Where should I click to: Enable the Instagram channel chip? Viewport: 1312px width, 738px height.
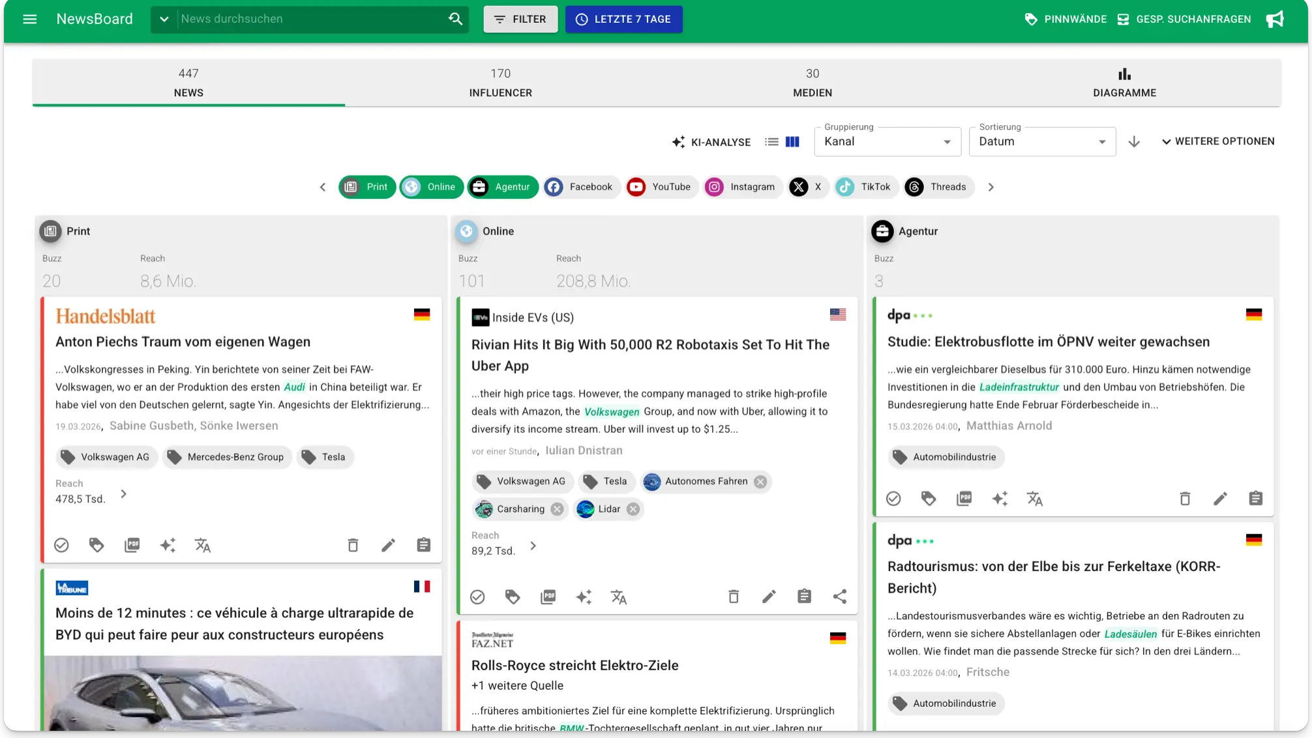(x=743, y=187)
